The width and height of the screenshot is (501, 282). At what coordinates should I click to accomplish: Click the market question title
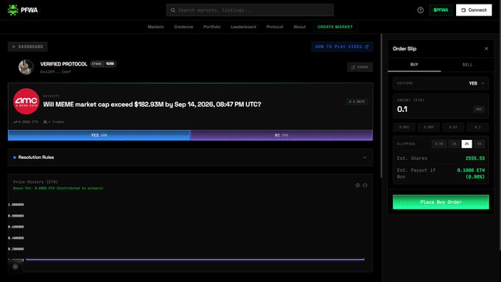[152, 105]
